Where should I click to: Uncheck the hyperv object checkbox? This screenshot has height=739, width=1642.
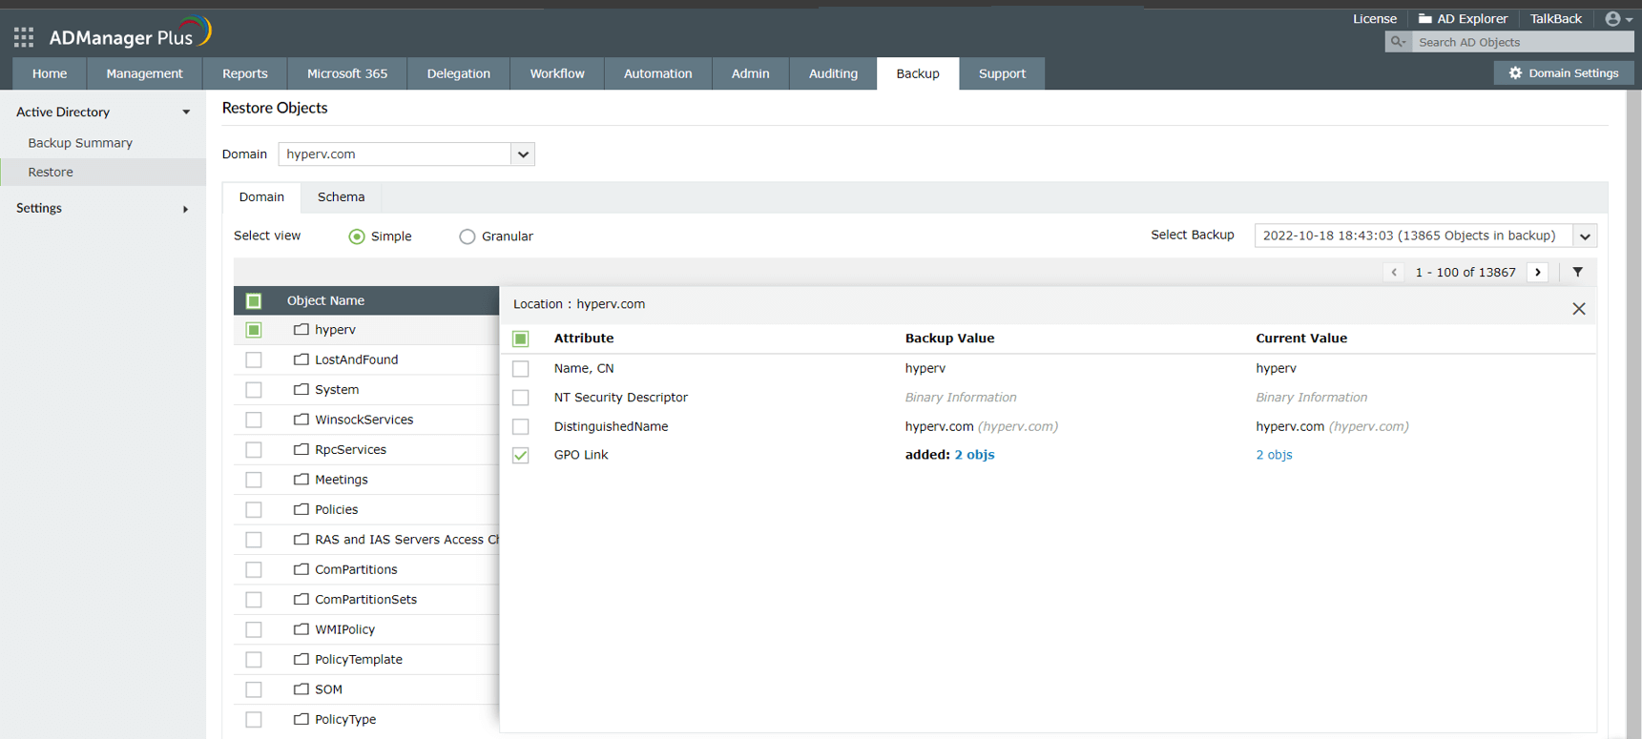(x=254, y=330)
